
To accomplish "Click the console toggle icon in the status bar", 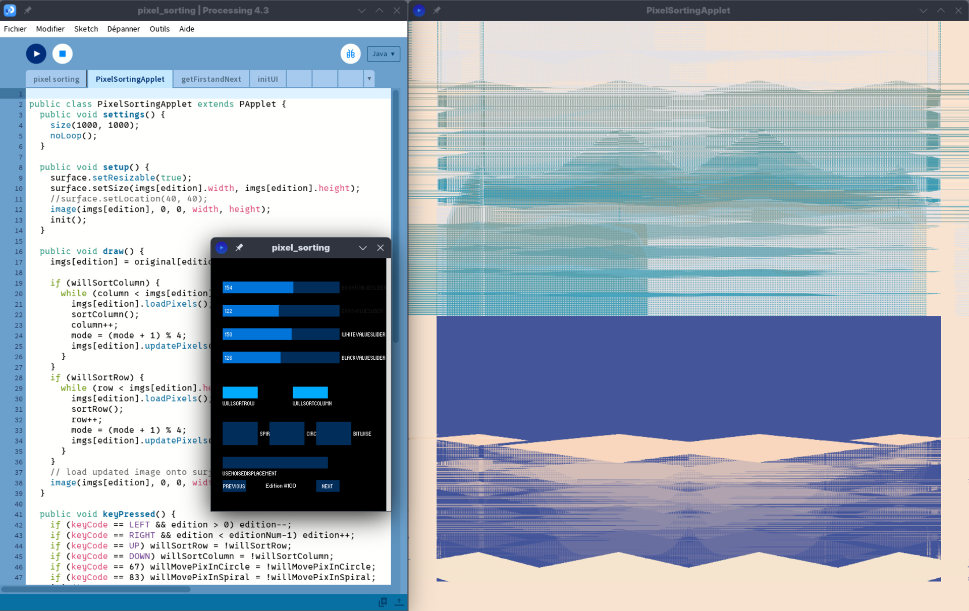I will point(383,601).
